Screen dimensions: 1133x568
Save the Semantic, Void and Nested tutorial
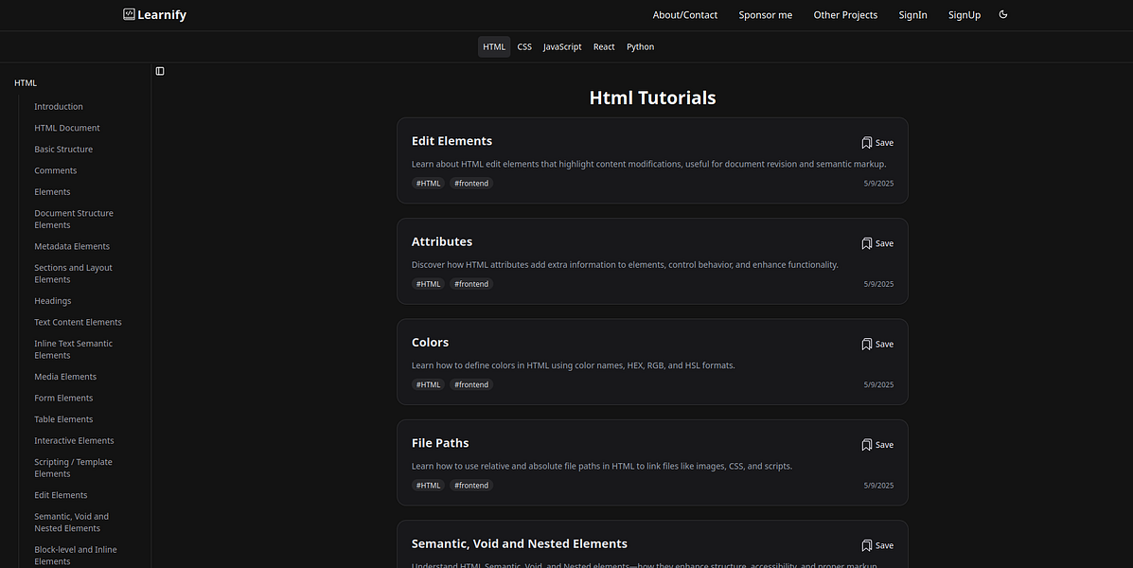tap(876, 545)
